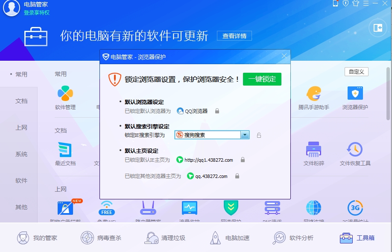Screen dimensions: 392x252
Task: Toggle the lock next to QQ浏览器
Action: click(x=217, y=111)
